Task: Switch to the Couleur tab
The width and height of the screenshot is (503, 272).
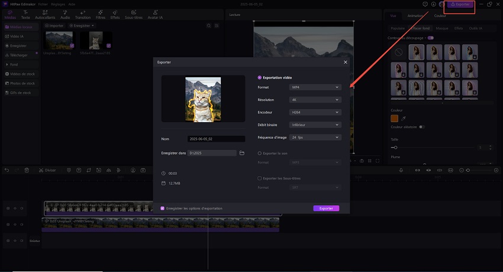Action: 440,16
